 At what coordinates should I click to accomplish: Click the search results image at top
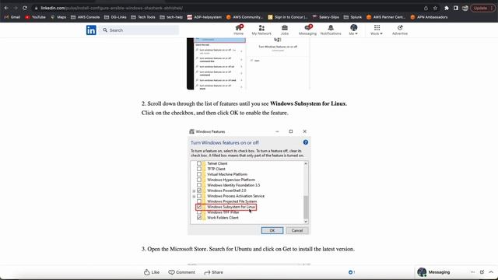pos(248,64)
